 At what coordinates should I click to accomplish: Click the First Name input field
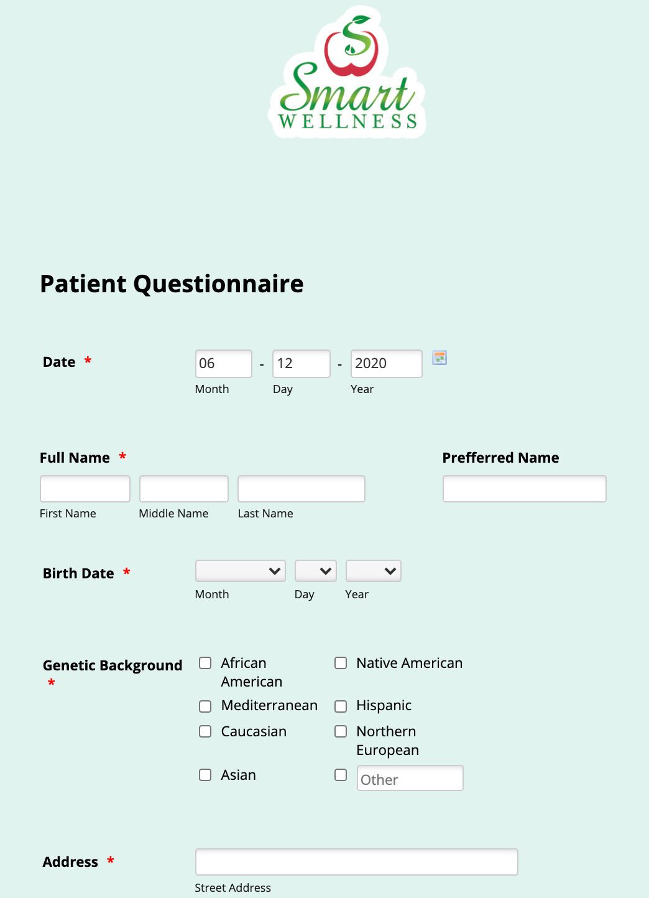pyautogui.click(x=85, y=489)
